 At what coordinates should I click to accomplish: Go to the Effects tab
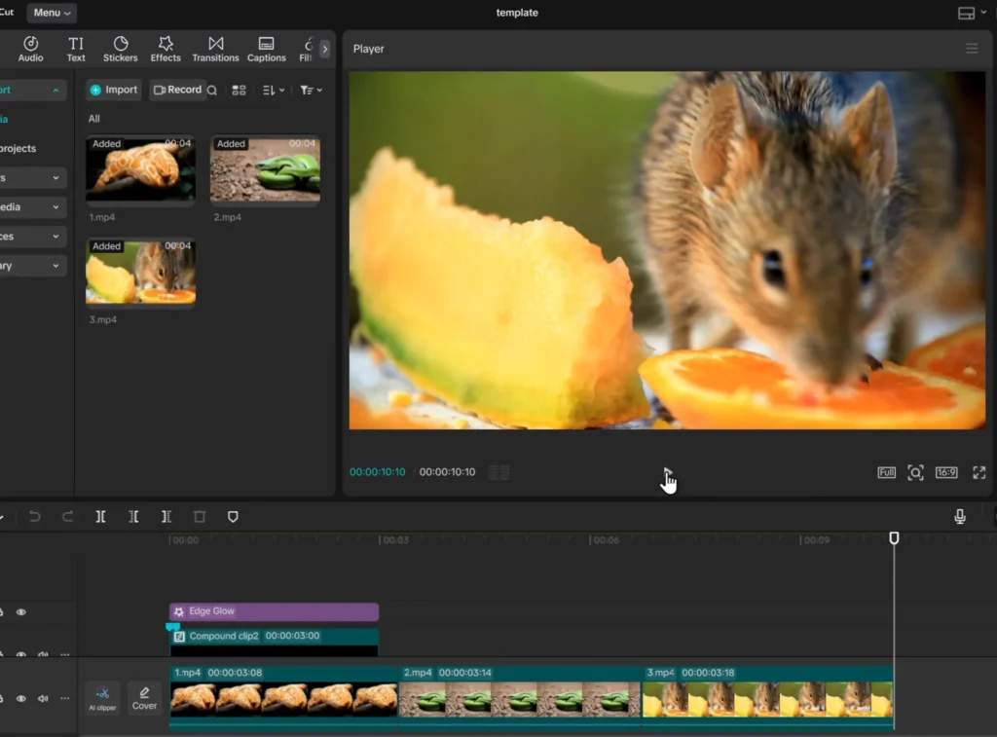pos(166,49)
